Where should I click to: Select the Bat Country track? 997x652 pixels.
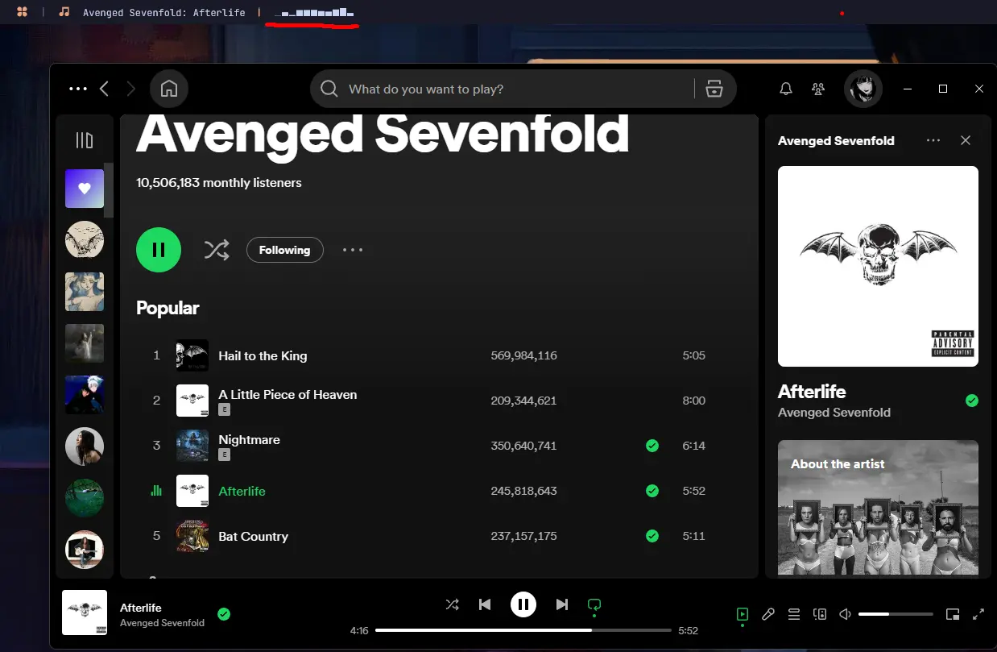point(253,536)
